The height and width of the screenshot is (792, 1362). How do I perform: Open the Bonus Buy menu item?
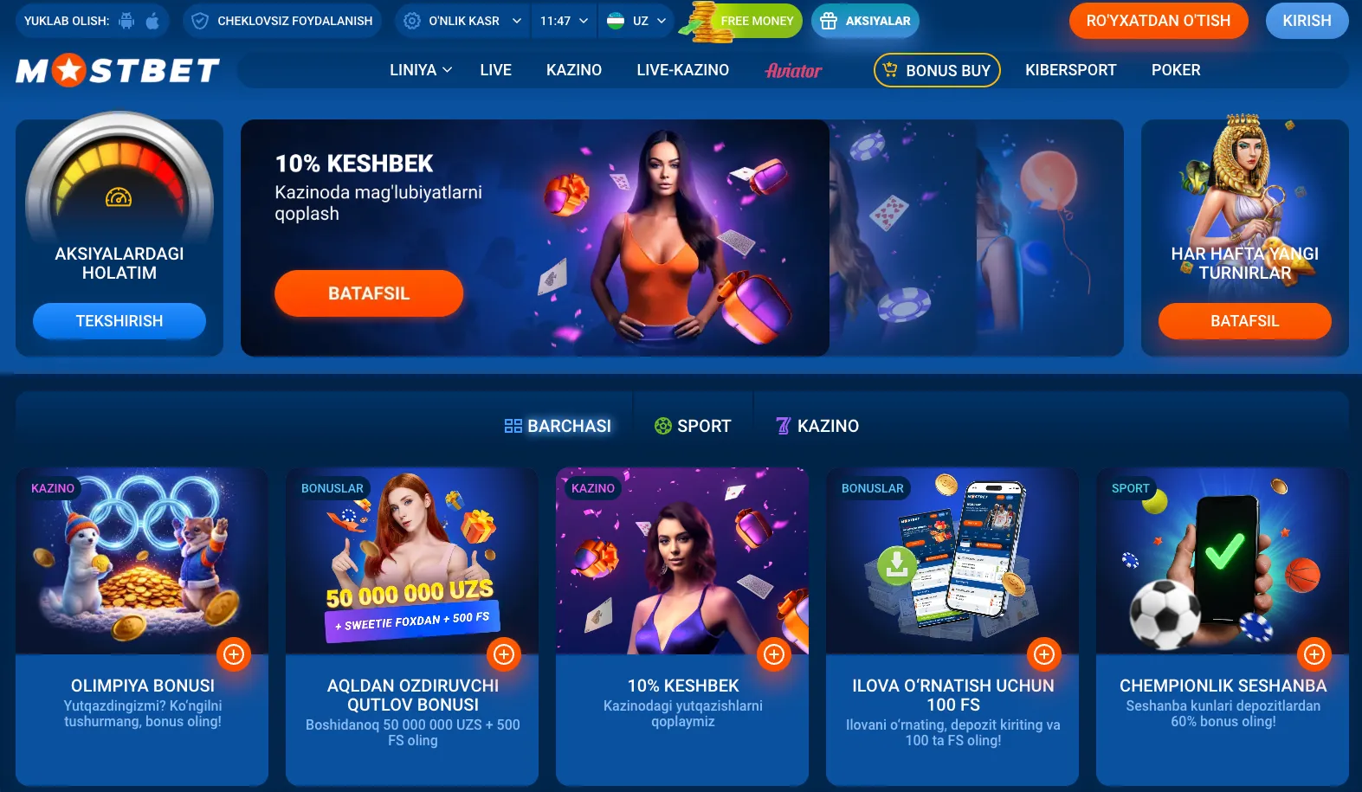pyautogui.click(x=937, y=70)
